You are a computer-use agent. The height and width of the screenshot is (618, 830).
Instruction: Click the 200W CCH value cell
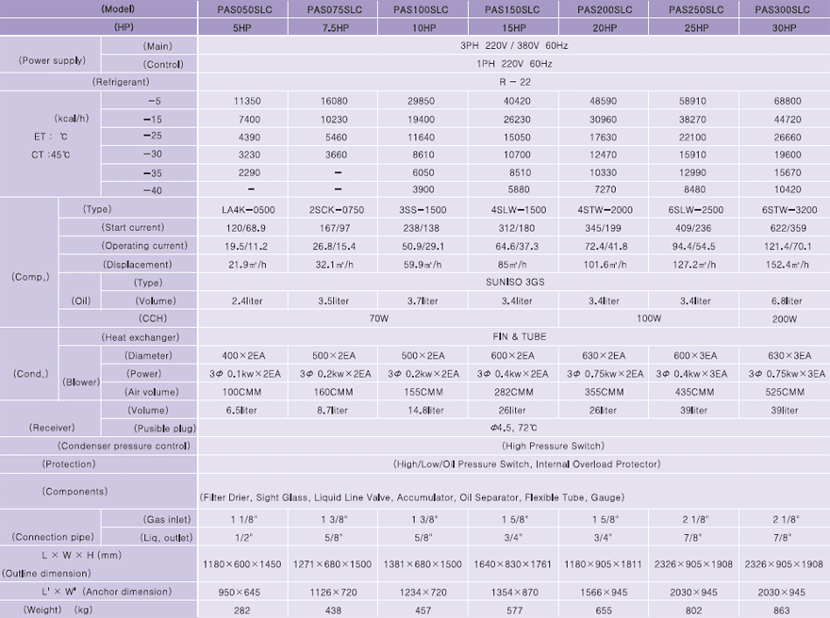point(783,319)
